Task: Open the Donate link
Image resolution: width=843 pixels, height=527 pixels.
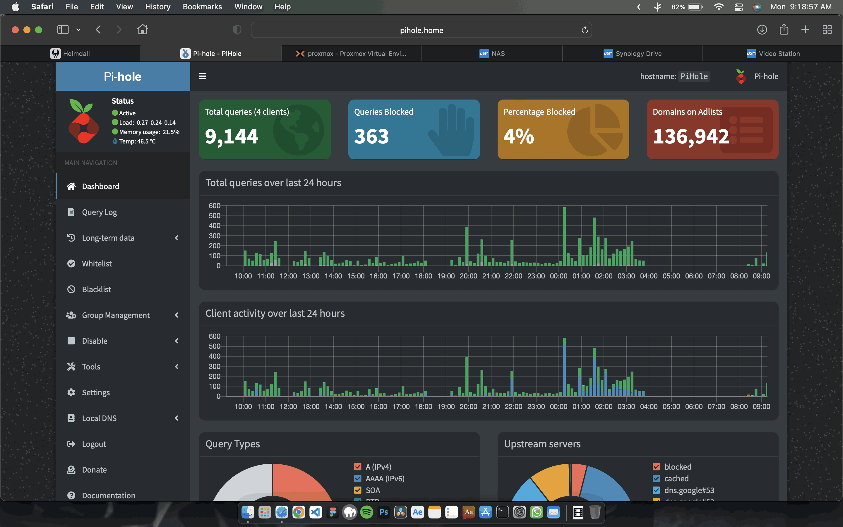Action: tap(123, 470)
